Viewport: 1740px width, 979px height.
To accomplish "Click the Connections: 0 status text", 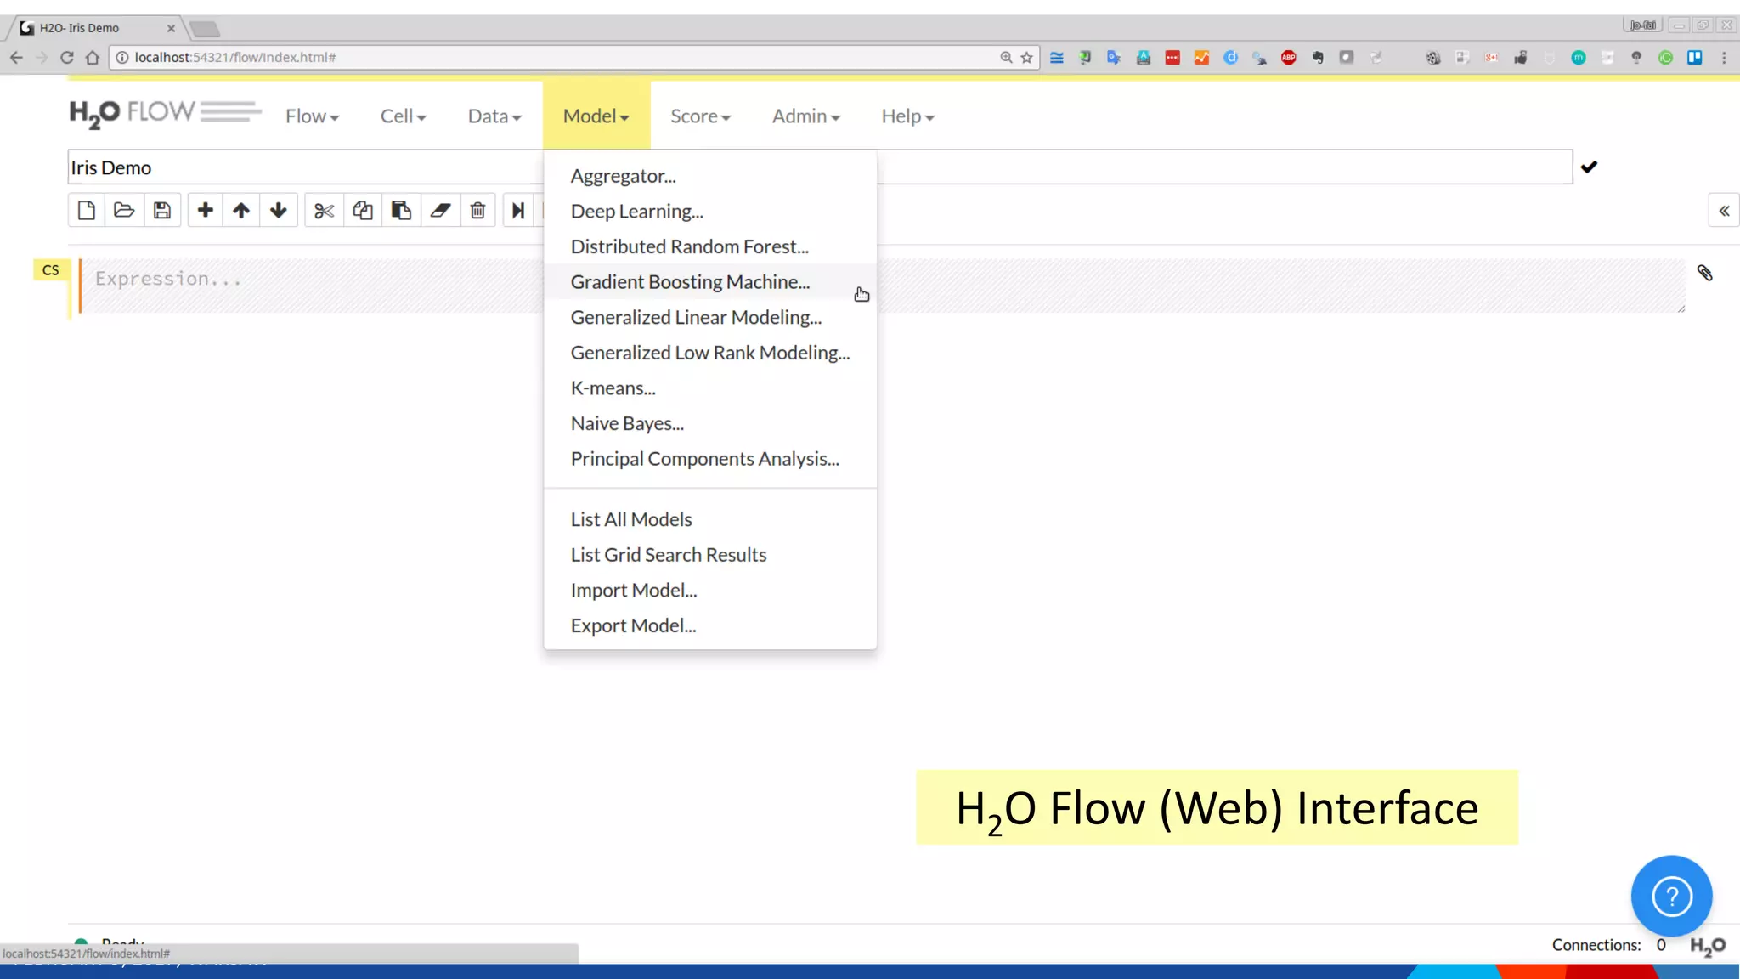I will (x=1608, y=945).
